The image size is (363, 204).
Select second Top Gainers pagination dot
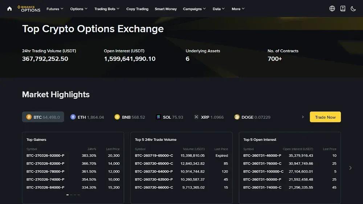pyautogui.click(x=71, y=195)
